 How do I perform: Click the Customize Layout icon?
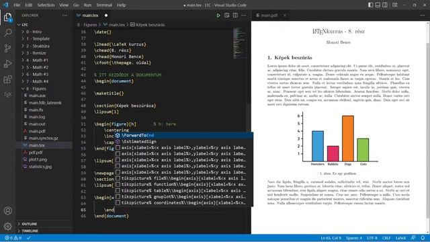[395, 5]
